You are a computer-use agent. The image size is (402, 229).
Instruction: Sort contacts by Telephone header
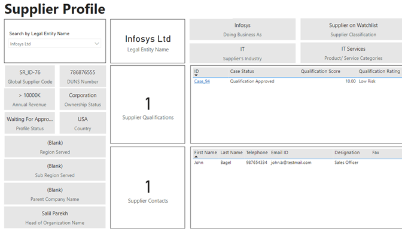(257, 152)
